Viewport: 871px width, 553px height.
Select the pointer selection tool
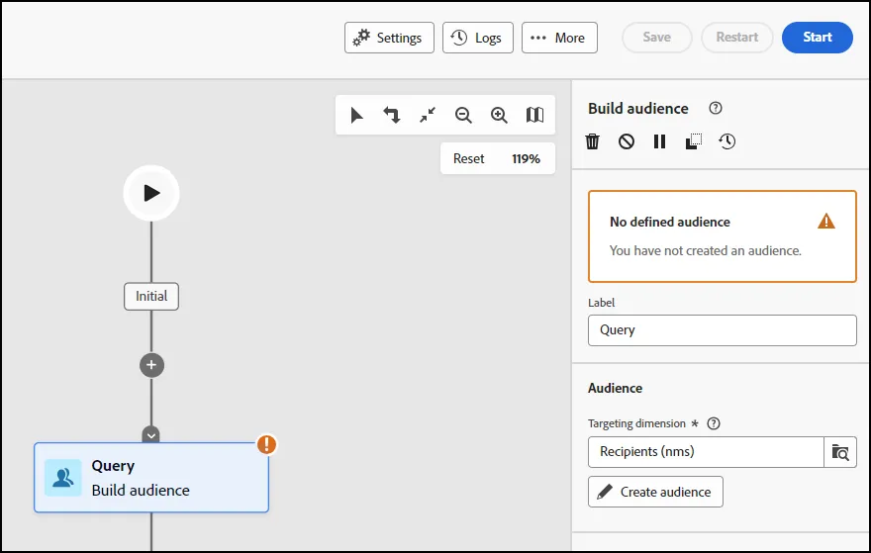click(356, 115)
